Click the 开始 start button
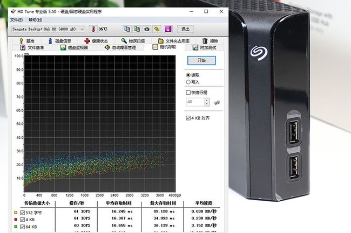351x233 pixels. [x=201, y=60]
